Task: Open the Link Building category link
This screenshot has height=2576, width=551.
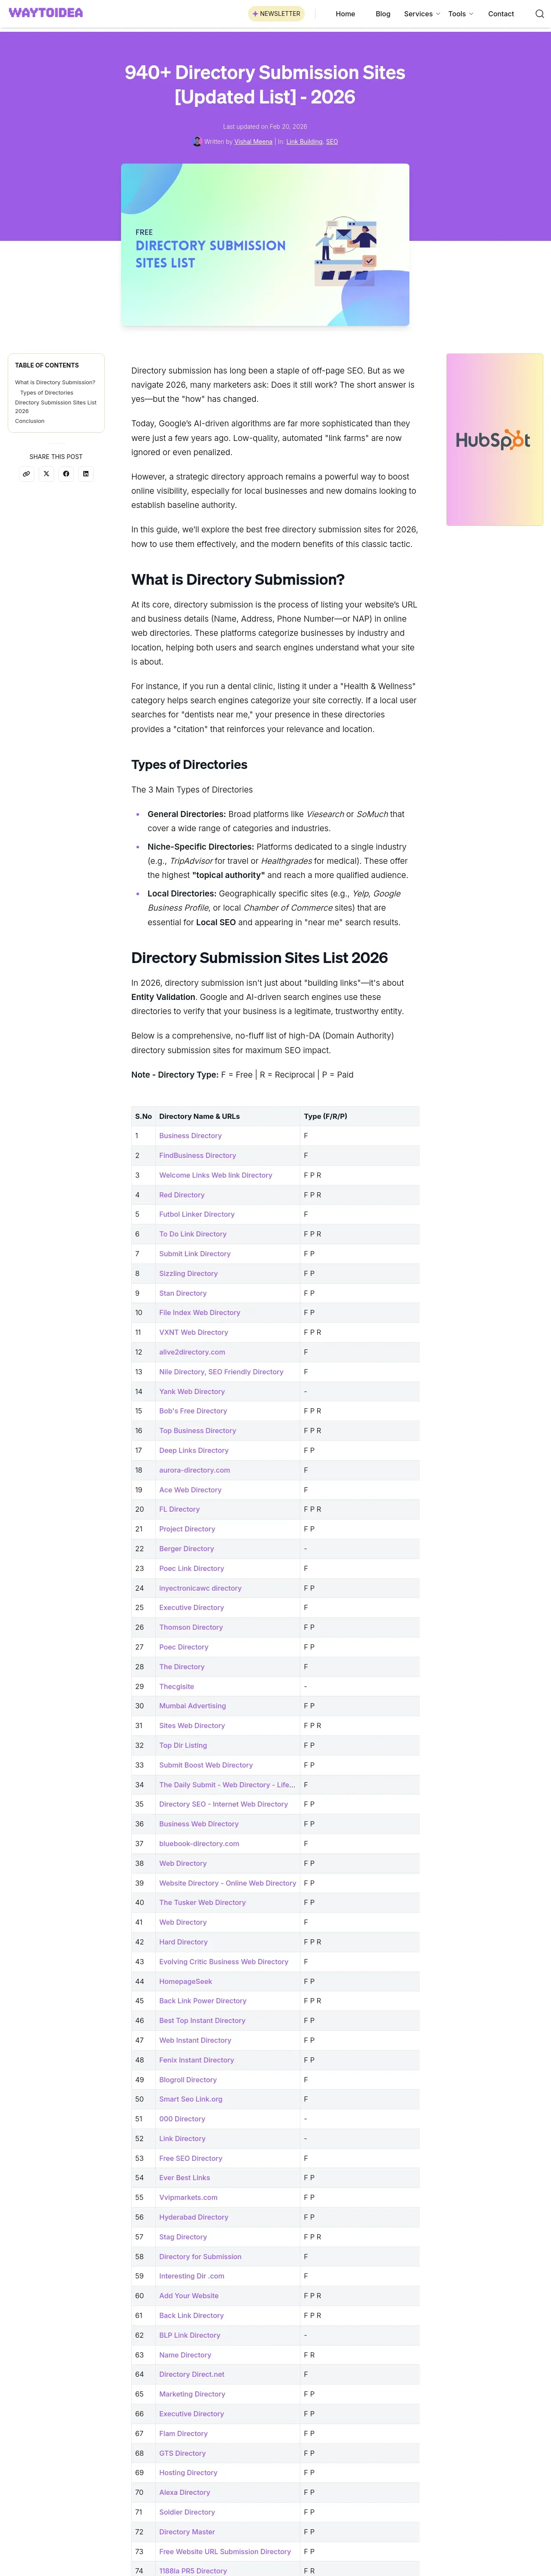Action: pos(304,142)
